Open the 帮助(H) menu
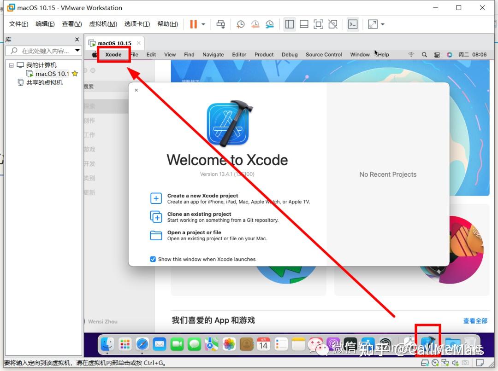 (168, 24)
